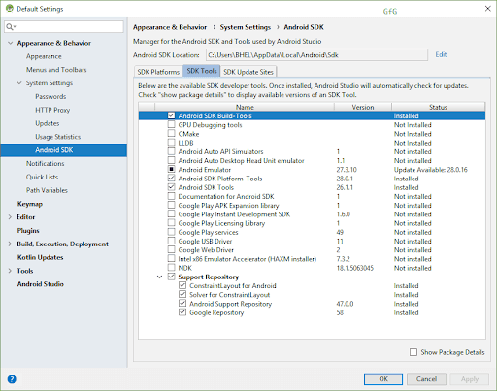Viewport: 497px width, 391px height.
Task: Open Menus and Toolbars settings
Action: click(56, 70)
